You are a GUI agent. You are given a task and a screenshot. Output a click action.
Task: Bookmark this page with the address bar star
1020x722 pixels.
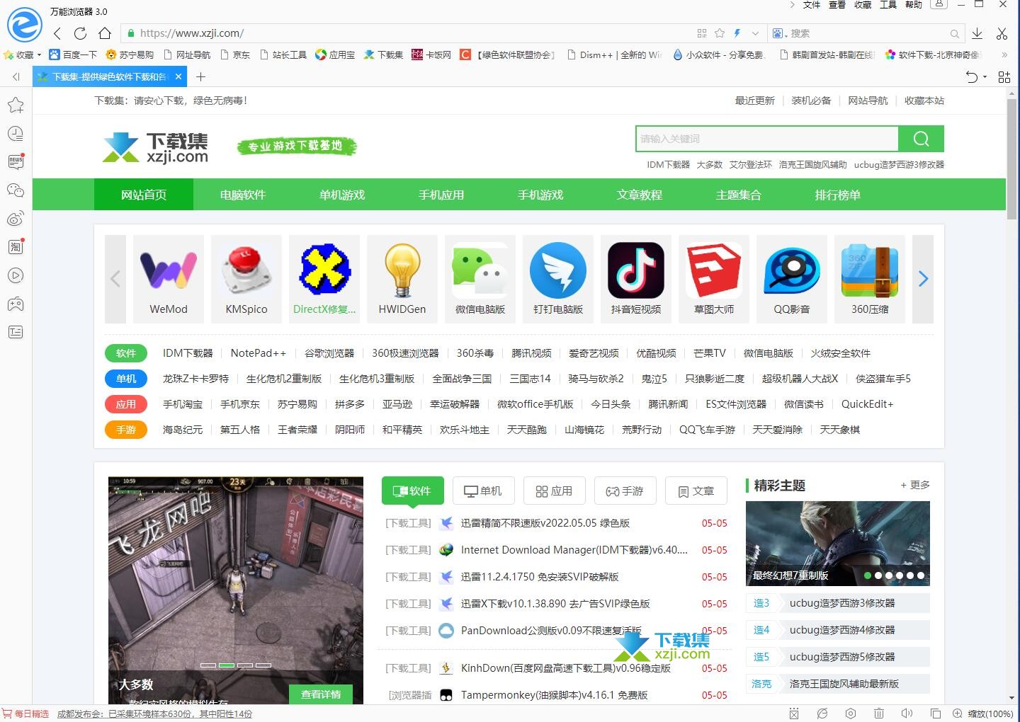point(720,33)
